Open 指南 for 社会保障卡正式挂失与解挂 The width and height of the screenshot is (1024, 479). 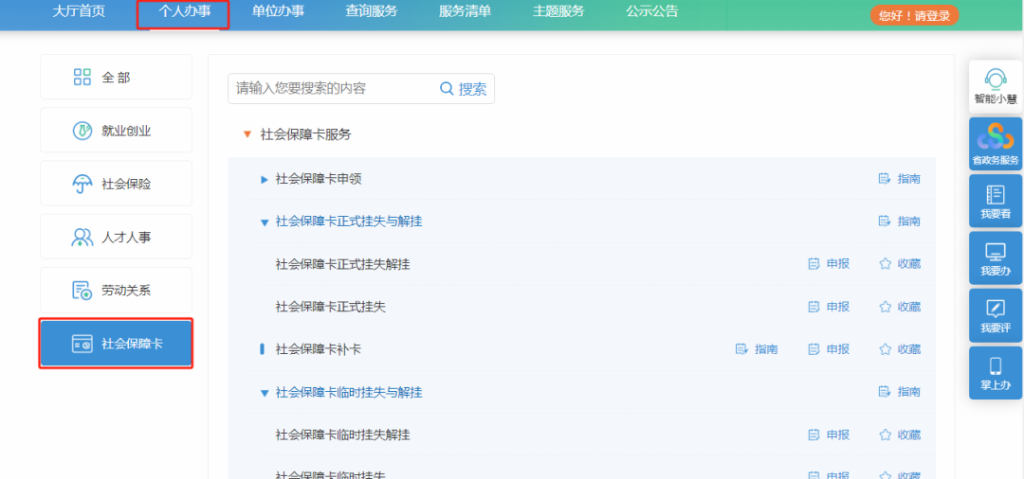tap(899, 222)
